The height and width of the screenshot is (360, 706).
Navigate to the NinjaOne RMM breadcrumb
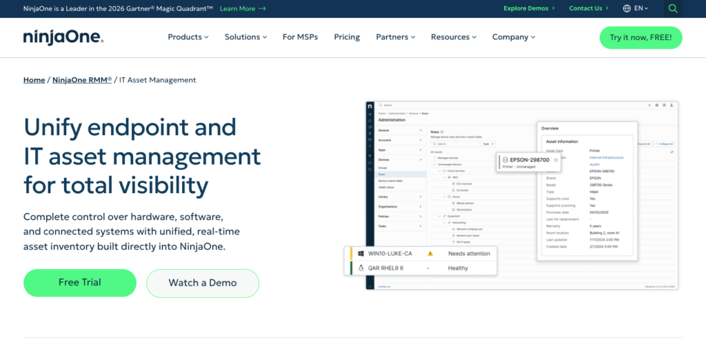[82, 80]
